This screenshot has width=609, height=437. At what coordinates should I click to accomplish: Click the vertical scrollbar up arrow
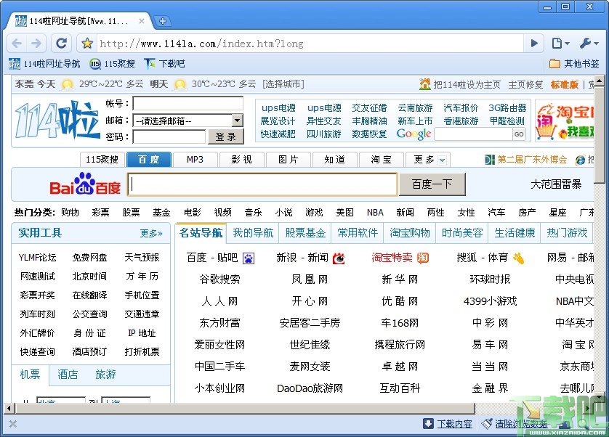coord(600,81)
